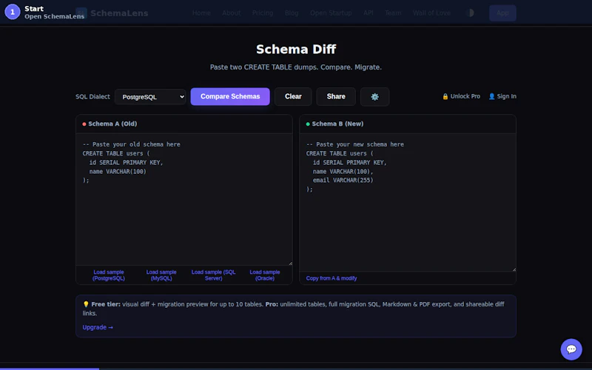Click the Share button
Image resolution: width=592 pixels, height=370 pixels.
click(x=336, y=97)
